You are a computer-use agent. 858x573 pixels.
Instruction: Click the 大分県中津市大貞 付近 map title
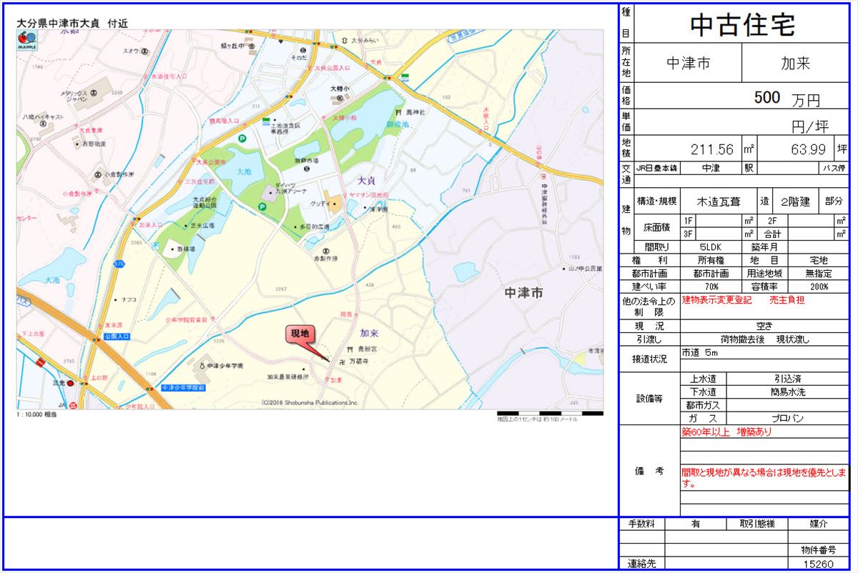click(72, 23)
